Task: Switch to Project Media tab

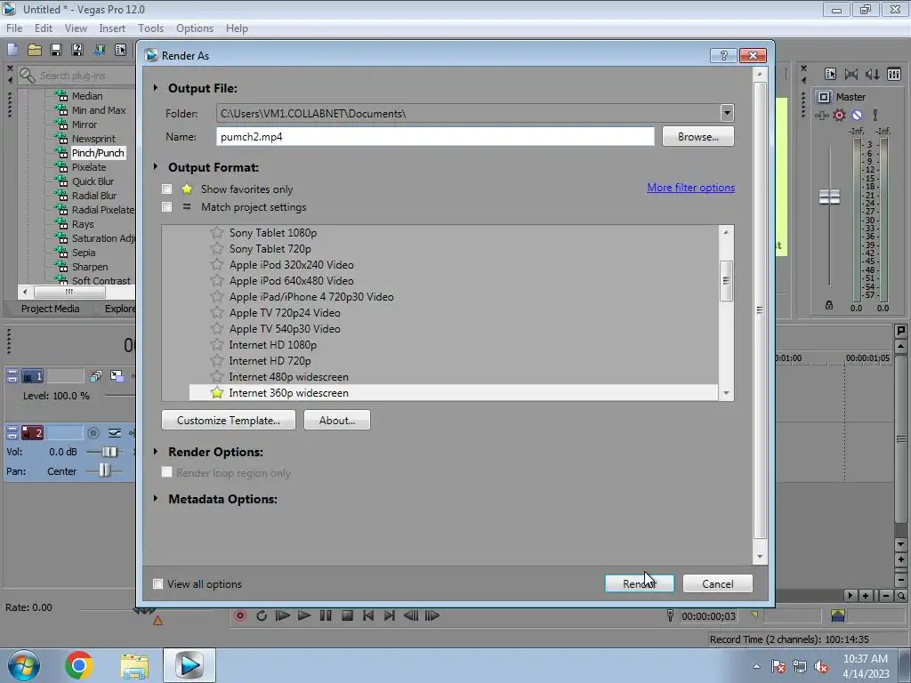Action: point(51,309)
